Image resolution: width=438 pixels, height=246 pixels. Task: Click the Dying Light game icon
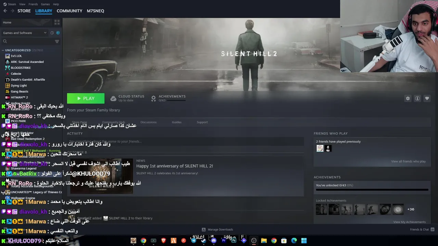pyautogui.click(x=8, y=85)
